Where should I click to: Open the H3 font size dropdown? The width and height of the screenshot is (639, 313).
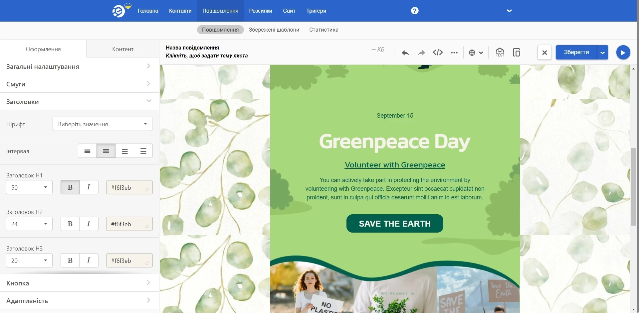[29, 261]
